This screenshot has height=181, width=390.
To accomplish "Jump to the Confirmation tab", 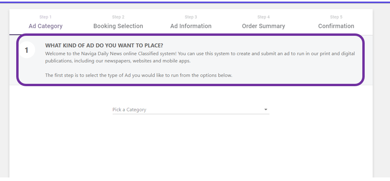I will coord(336,26).
